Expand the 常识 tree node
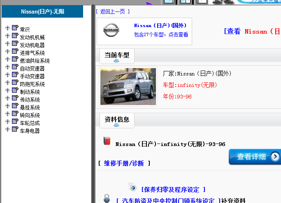This screenshot has height=203, width=281. coord(7,28)
